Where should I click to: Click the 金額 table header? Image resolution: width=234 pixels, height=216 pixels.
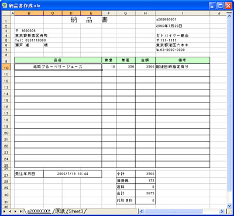[x=145, y=60]
